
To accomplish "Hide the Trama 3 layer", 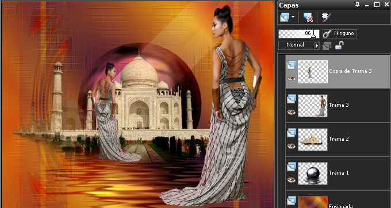I will click(x=291, y=112).
